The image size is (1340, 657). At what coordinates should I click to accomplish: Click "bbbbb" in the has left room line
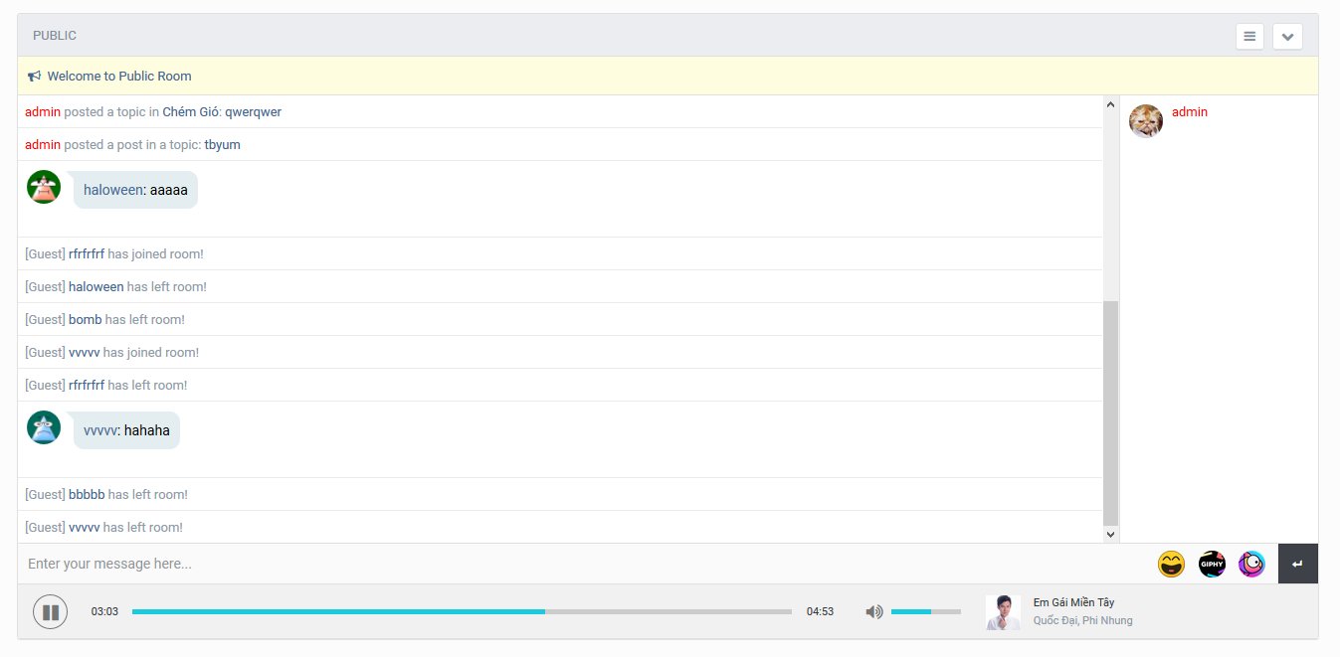tap(87, 495)
